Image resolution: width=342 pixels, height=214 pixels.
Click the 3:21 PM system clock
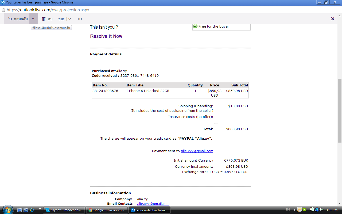pyautogui.click(x=332, y=210)
